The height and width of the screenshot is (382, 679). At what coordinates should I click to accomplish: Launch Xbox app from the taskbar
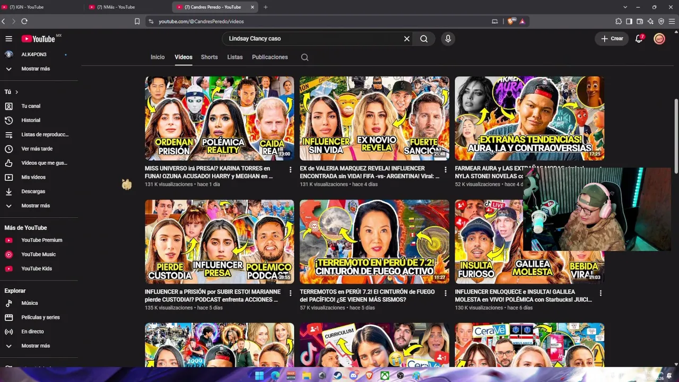(385, 375)
